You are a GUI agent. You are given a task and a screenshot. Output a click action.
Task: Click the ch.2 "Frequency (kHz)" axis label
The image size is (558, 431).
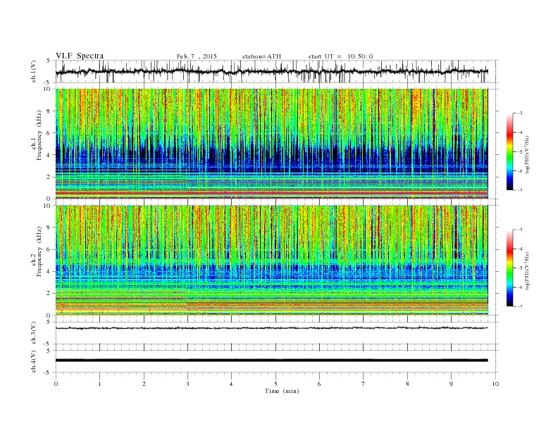point(39,251)
